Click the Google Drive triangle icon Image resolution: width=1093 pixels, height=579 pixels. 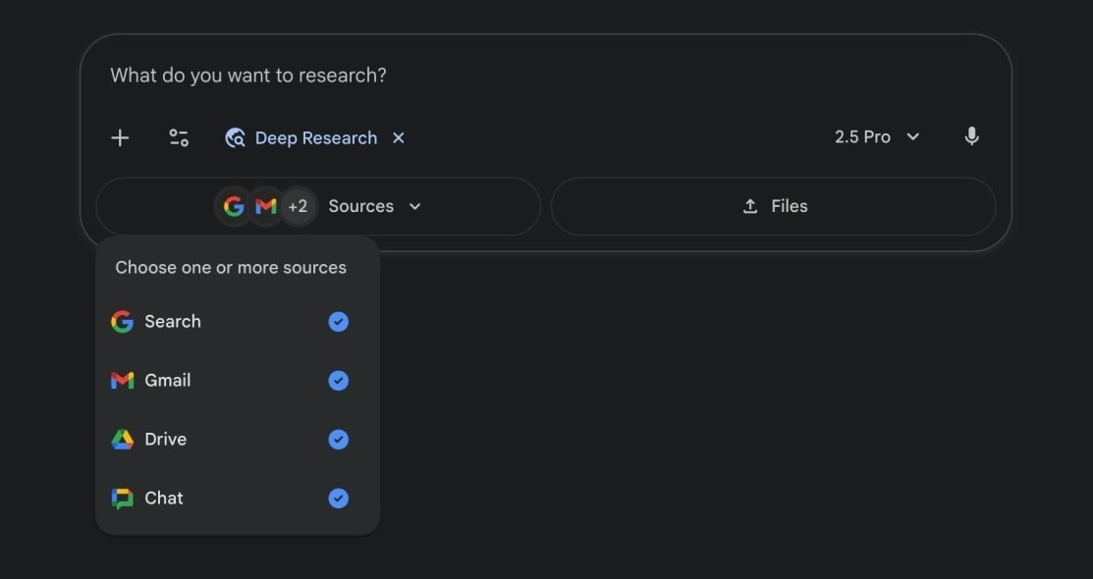pyautogui.click(x=122, y=440)
